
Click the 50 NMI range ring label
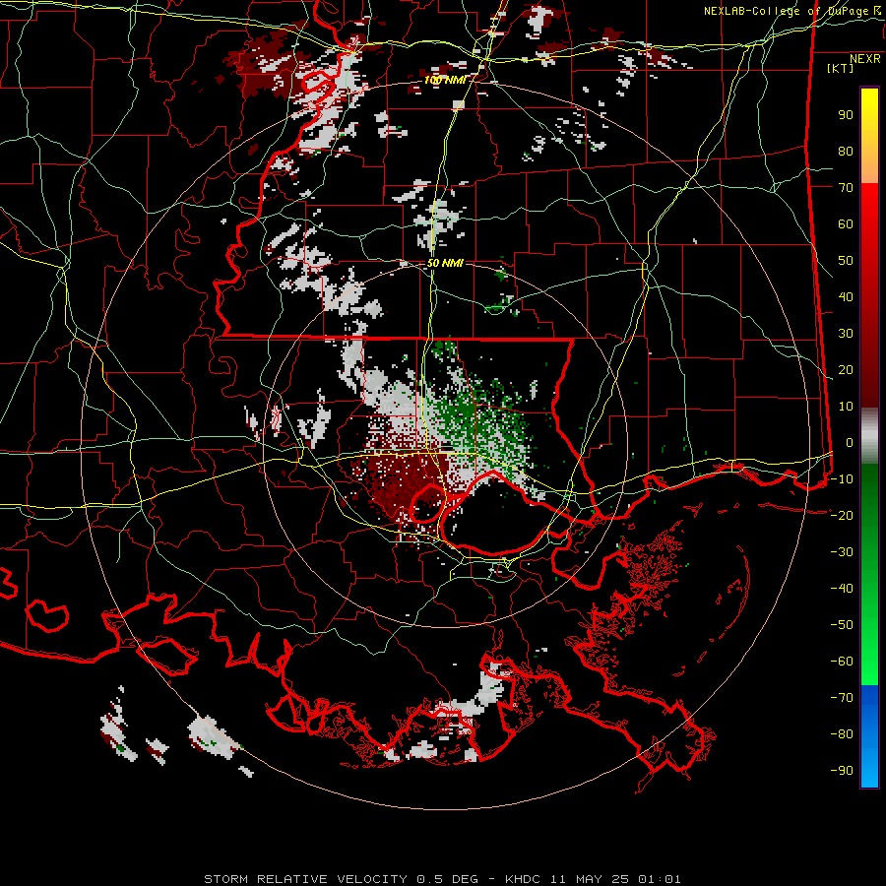(x=445, y=263)
